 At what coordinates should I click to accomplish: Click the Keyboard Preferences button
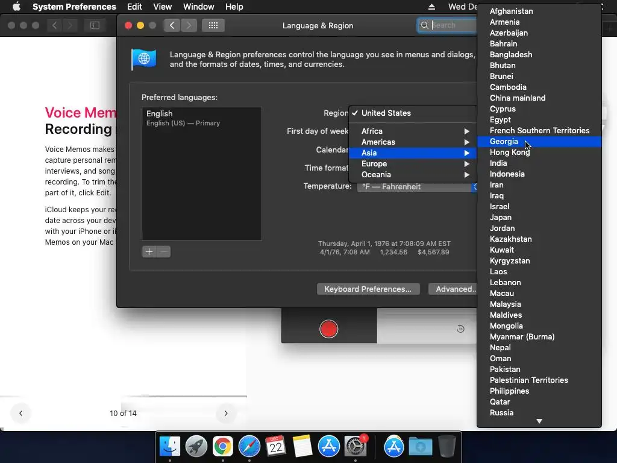368,289
